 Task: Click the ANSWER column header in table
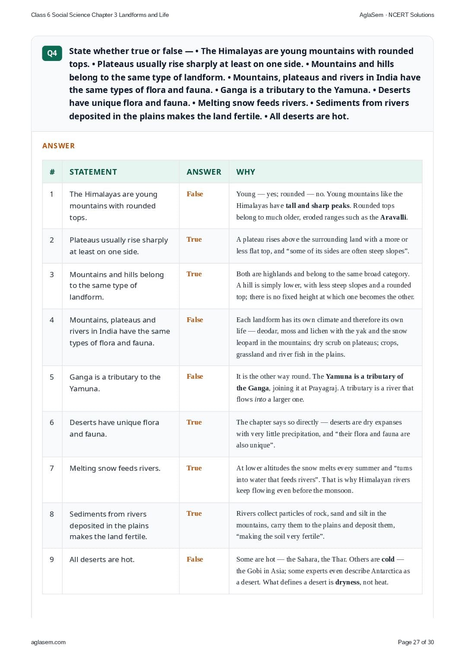click(x=204, y=172)
